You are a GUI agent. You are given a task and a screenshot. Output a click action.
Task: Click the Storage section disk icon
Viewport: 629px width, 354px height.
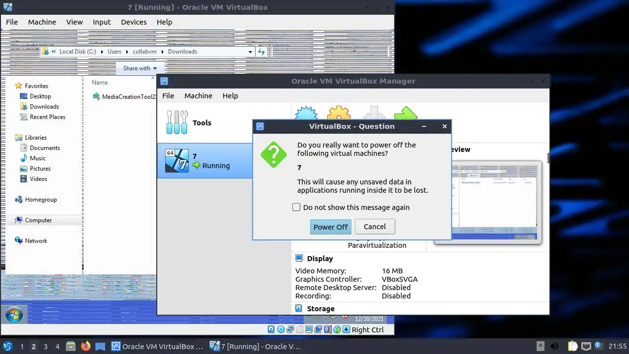tap(299, 308)
